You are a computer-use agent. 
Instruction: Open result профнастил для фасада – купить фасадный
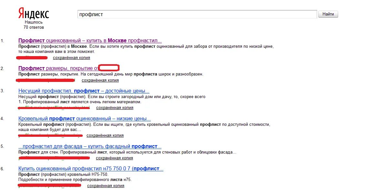(x=90, y=146)
